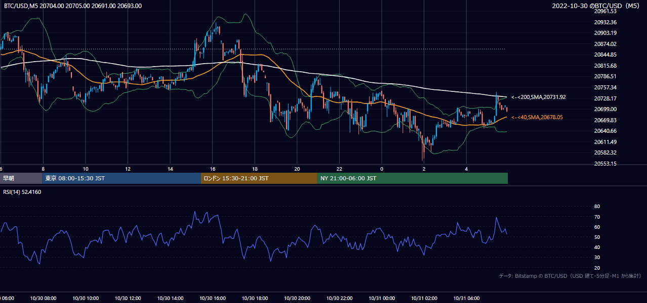This screenshot has width=647, height=303.
Task: Click hour label 16 under price chart
Action: click(213, 169)
